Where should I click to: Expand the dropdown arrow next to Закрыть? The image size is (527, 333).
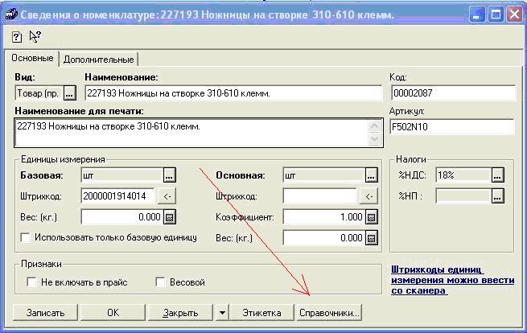[x=222, y=313]
